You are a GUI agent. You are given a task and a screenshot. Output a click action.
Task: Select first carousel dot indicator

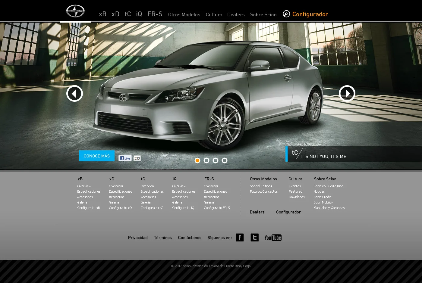(197, 160)
